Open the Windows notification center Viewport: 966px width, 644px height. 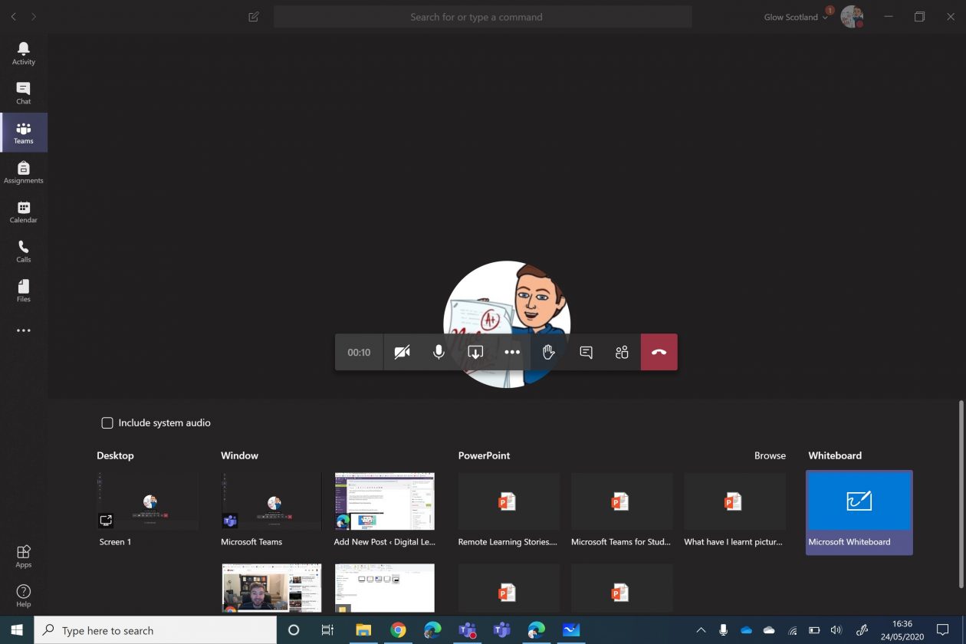tap(943, 630)
